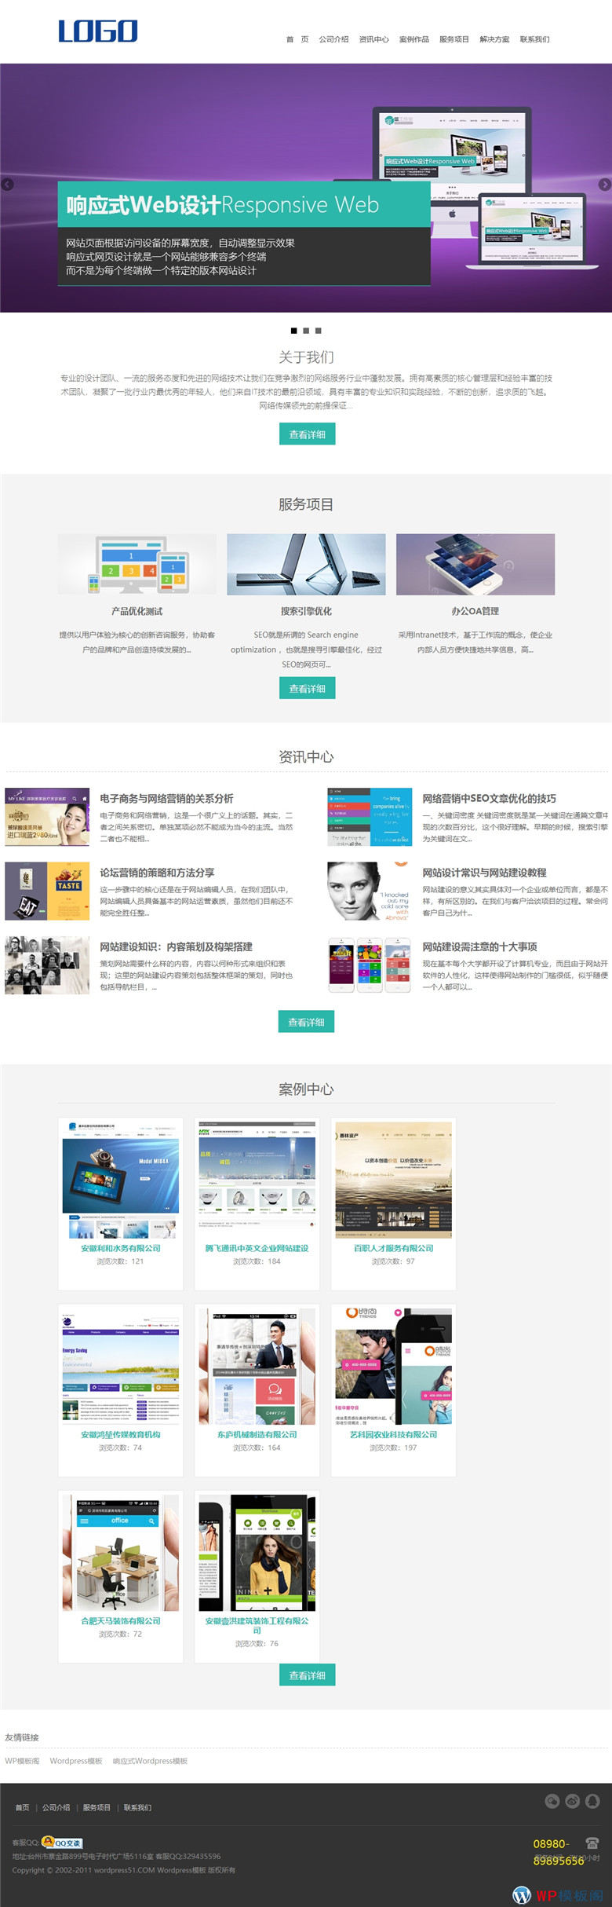Open 服务项目 in the footer menu
Viewport: 612px width, 1907px height.
point(97,1807)
